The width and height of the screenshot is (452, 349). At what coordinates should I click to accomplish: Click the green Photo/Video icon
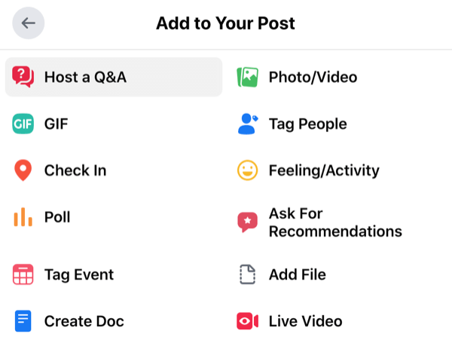247,77
